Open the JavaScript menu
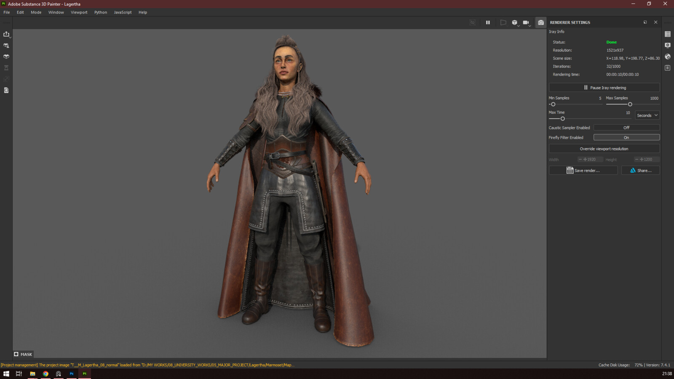The width and height of the screenshot is (674, 379). [123, 12]
